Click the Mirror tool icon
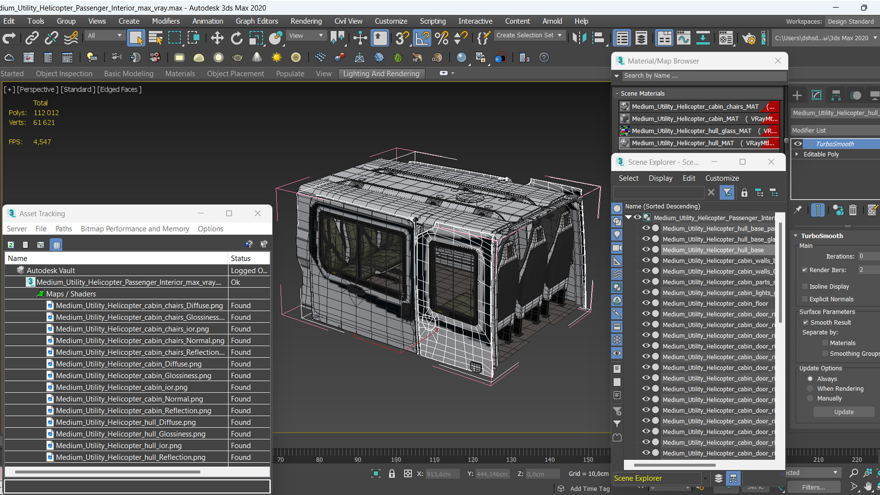Screen dimensions: 880x495 click(x=579, y=38)
